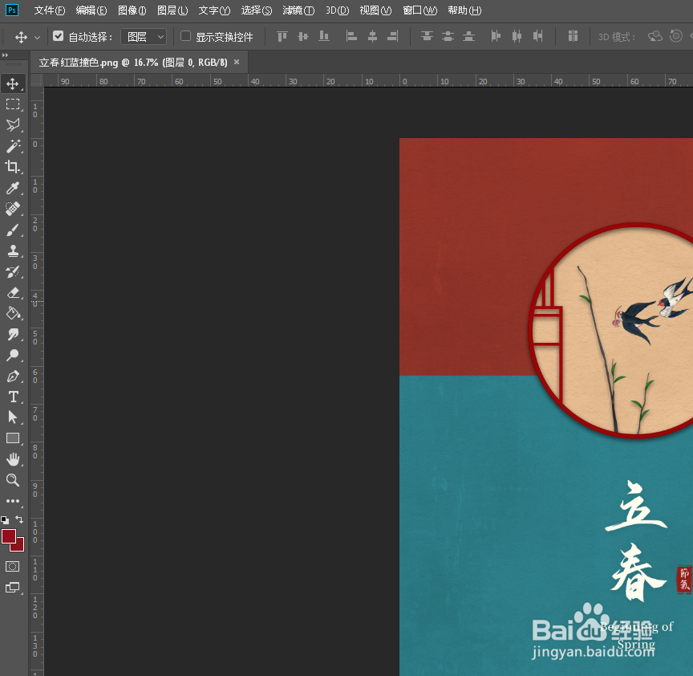
Task: Align left edges of layers
Action: [351, 36]
